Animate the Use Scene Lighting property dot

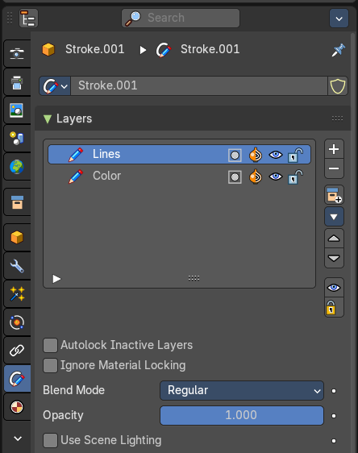tap(334, 441)
